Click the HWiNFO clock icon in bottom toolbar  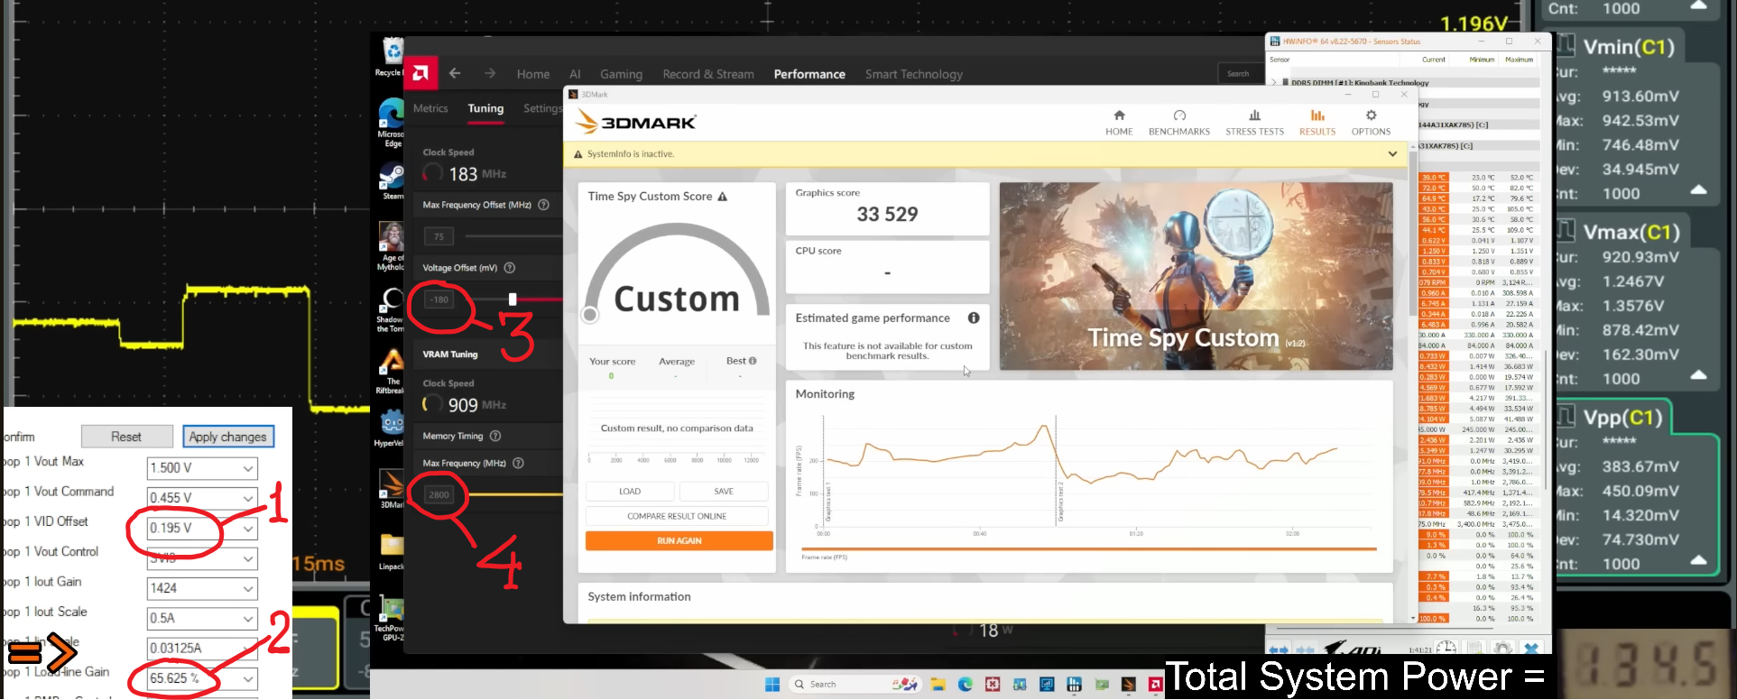(1446, 649)
